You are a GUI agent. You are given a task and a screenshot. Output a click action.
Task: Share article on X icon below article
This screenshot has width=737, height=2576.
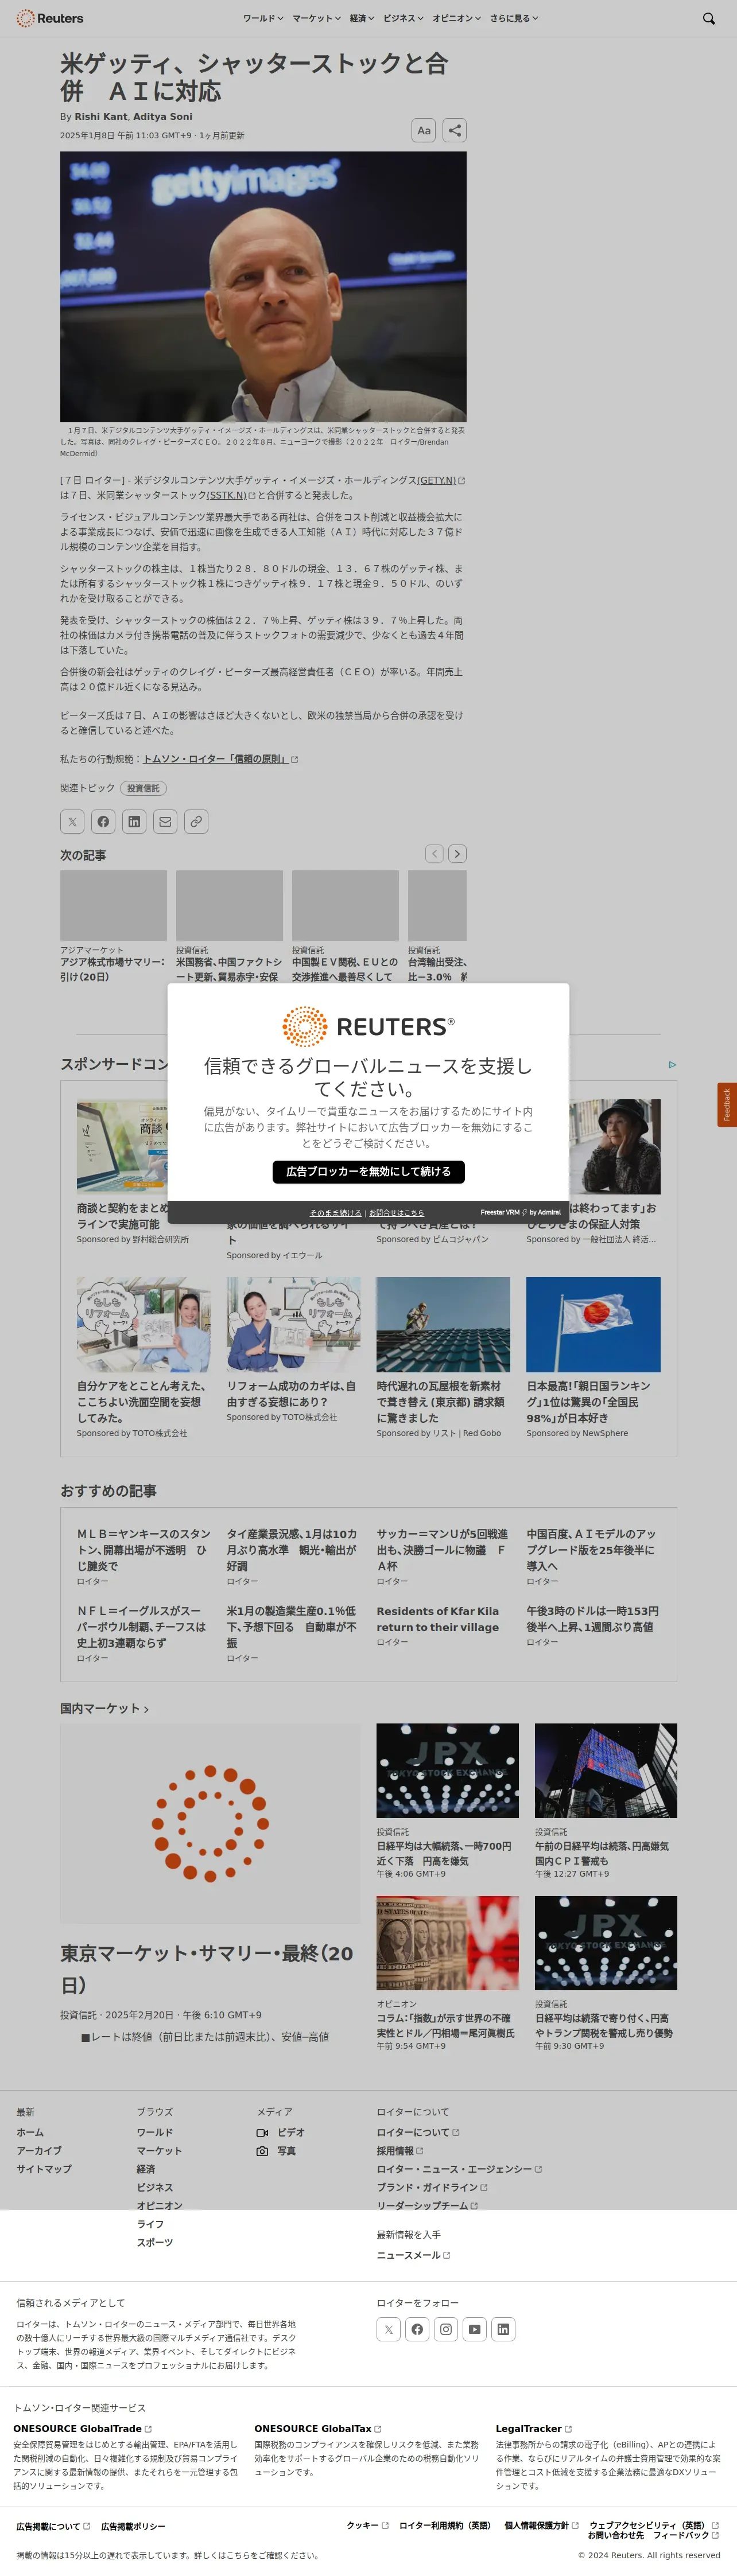[x=72, y=822]
